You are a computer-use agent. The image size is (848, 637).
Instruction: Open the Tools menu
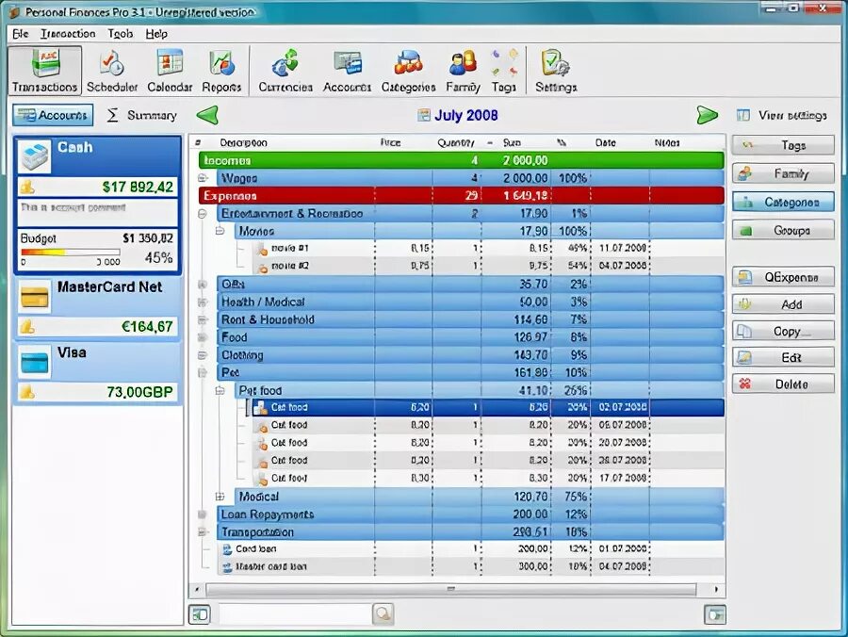coord(120,34)
